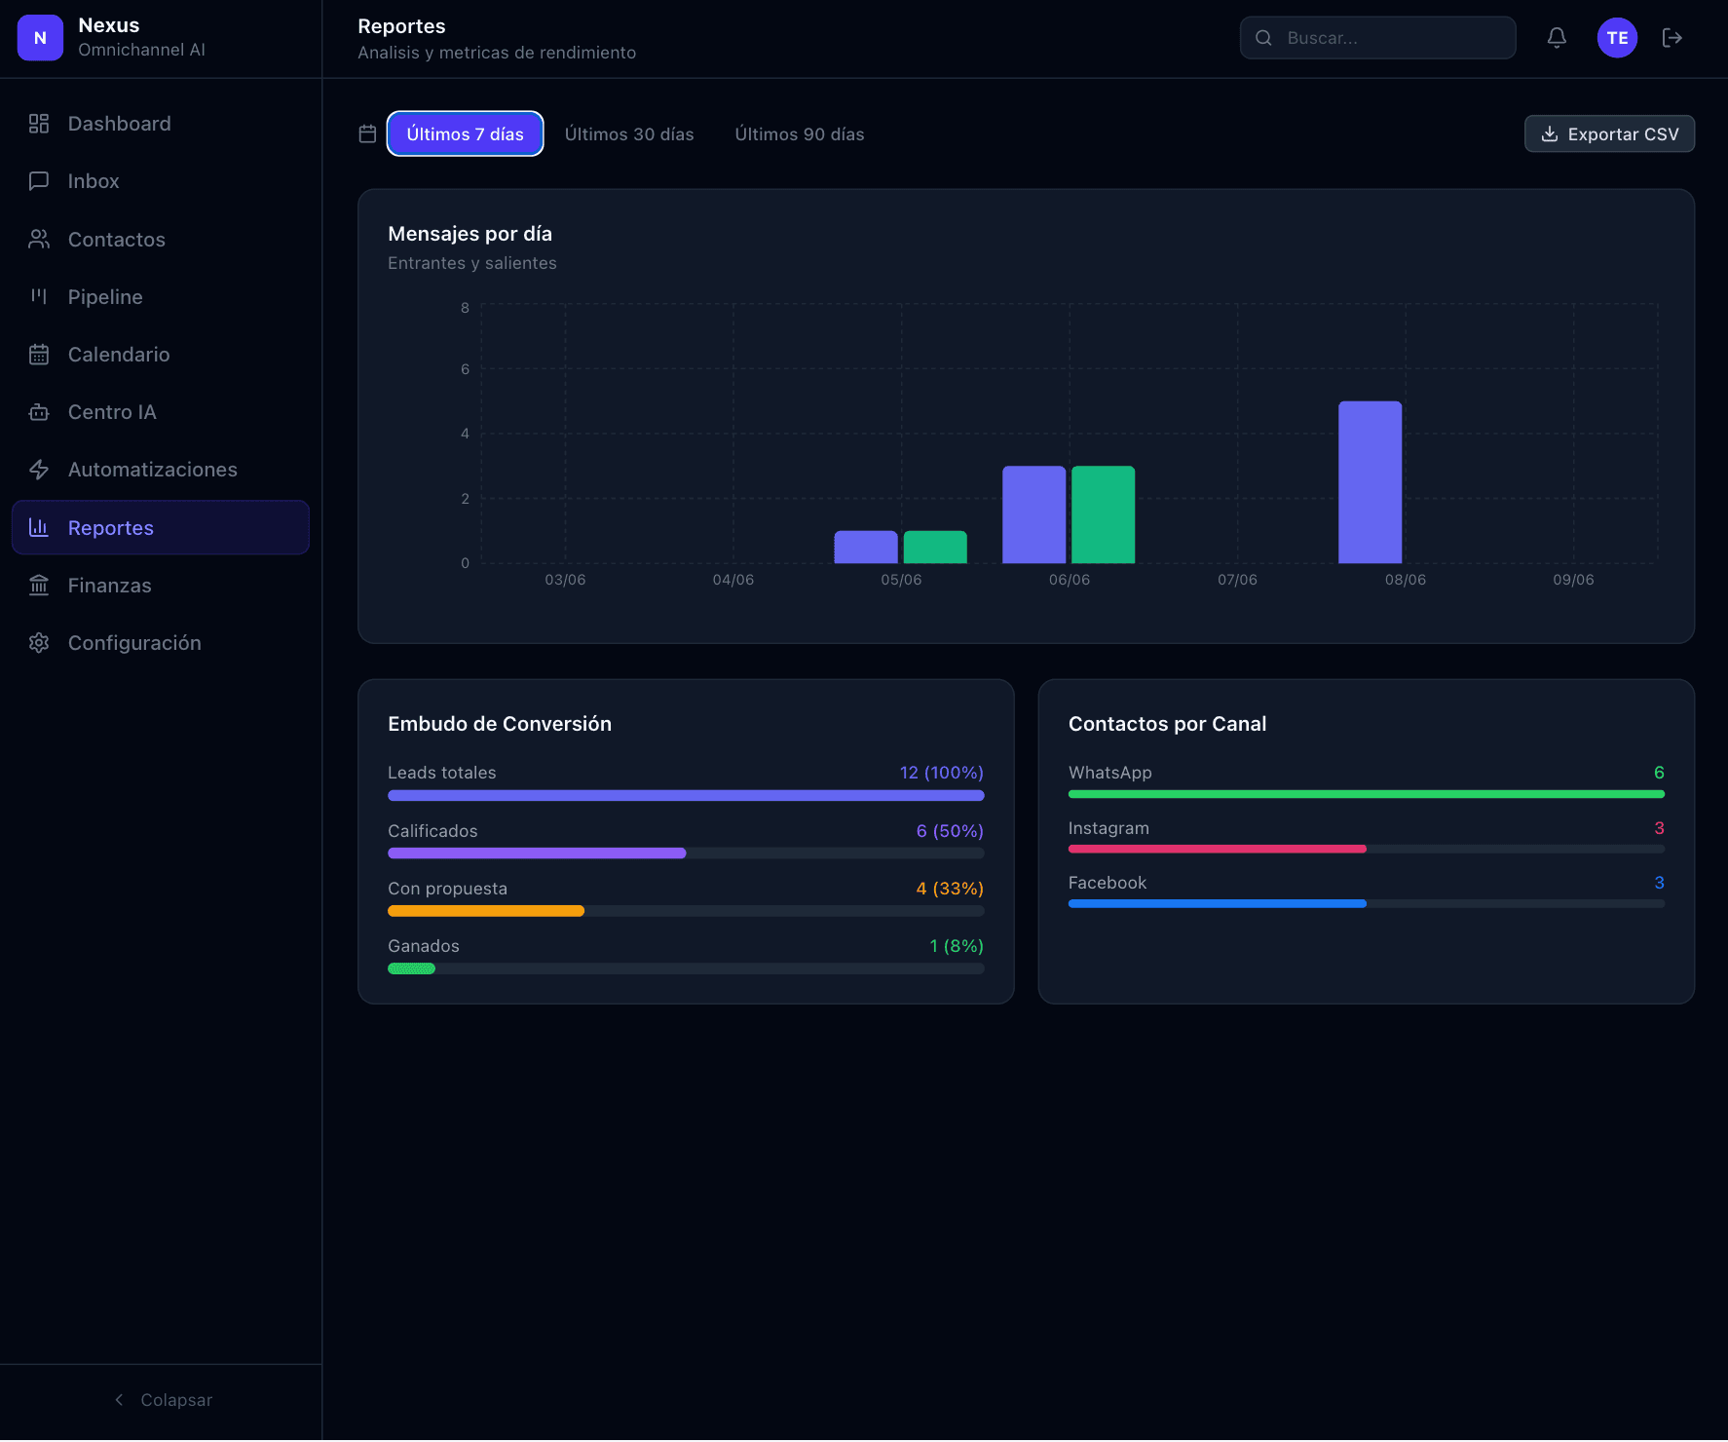Screen dimensions: 1728x1442
Task: Click the 'Analisis y metricas de rendimiento' text
Action: (497, 53)
